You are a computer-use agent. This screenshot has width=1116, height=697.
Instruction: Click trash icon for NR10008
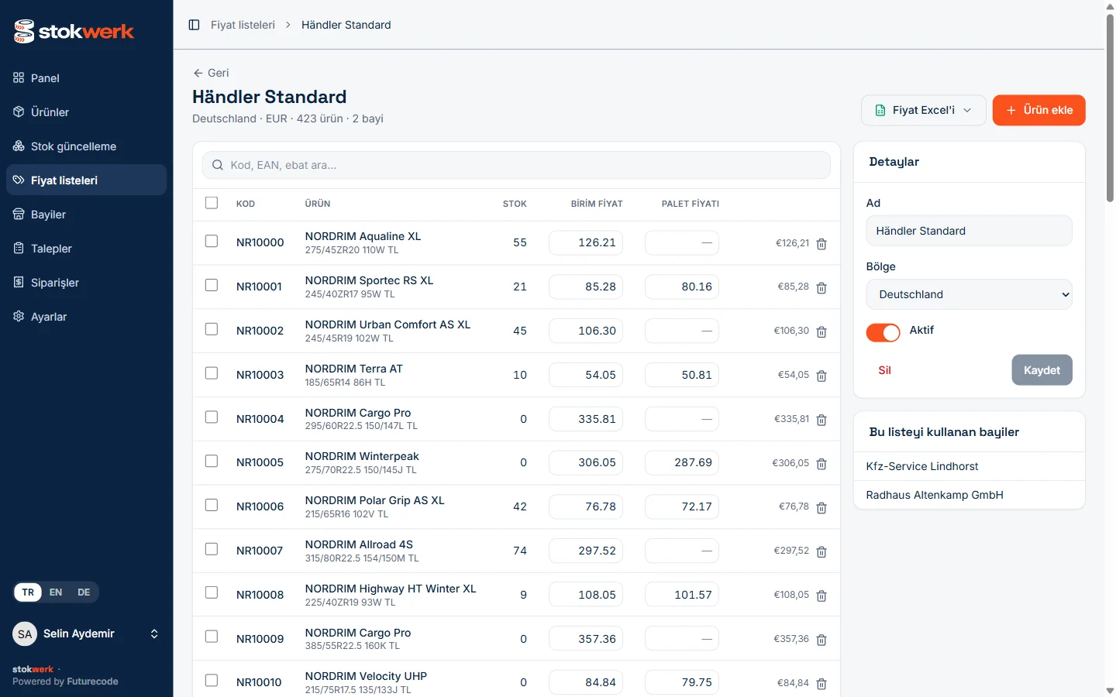821,596
